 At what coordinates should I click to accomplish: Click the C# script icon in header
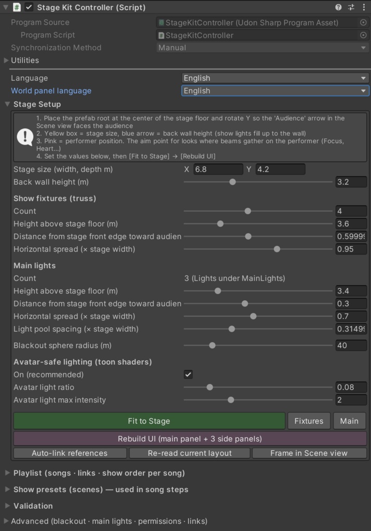17,7
